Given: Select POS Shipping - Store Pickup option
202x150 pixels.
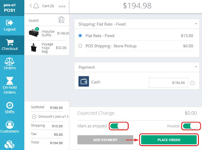Looking at the screenshot, I should click(x=80, y=46).
